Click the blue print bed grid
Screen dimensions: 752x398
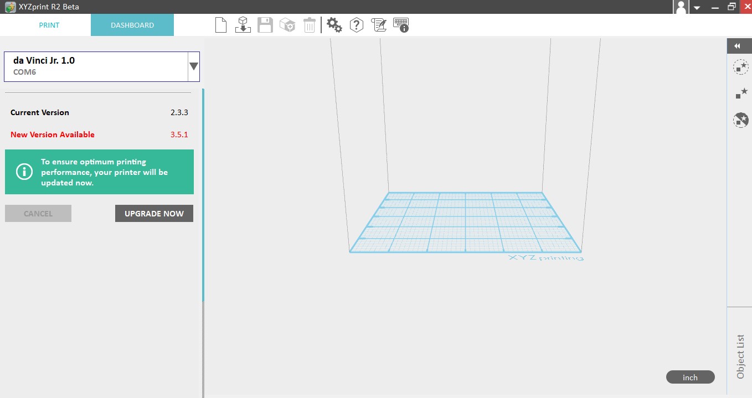pos(465,223)
